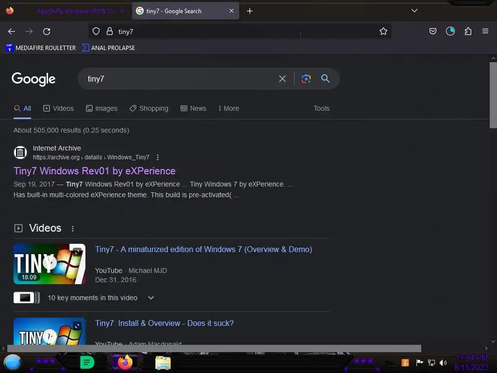Bookmark this page with the star icon
This screenshot has width=497, height=373.
coord(383,32)
